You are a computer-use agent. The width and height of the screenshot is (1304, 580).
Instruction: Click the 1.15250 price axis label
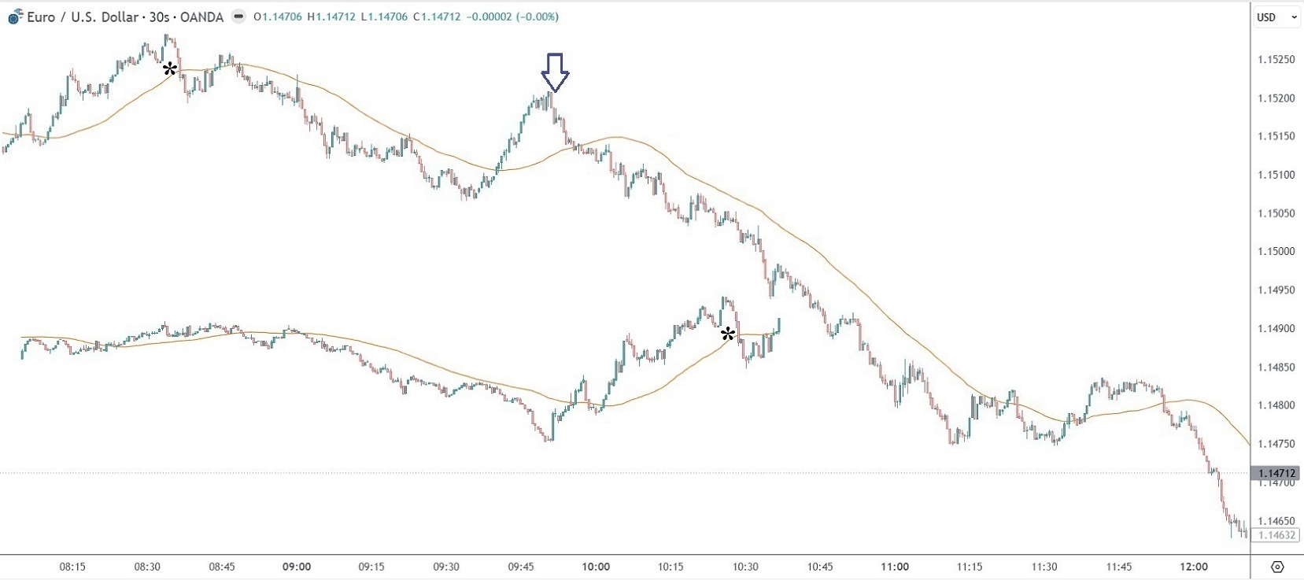pos(1276,60)
